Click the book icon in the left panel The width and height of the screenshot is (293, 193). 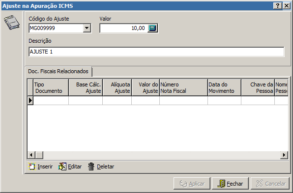(12, 23)
